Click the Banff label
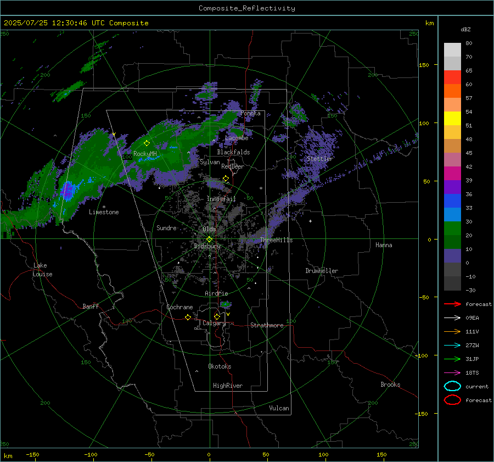The image size is (494, 462). click(91, 306)
